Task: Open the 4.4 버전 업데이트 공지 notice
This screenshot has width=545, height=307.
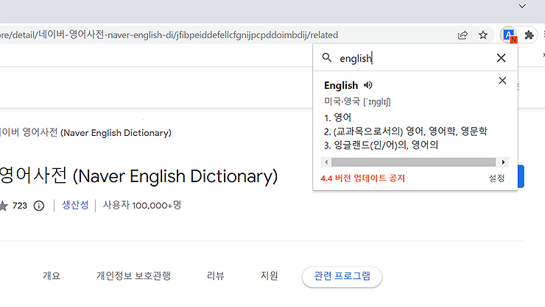Action: pyautogui.click(x=362, y=178)
